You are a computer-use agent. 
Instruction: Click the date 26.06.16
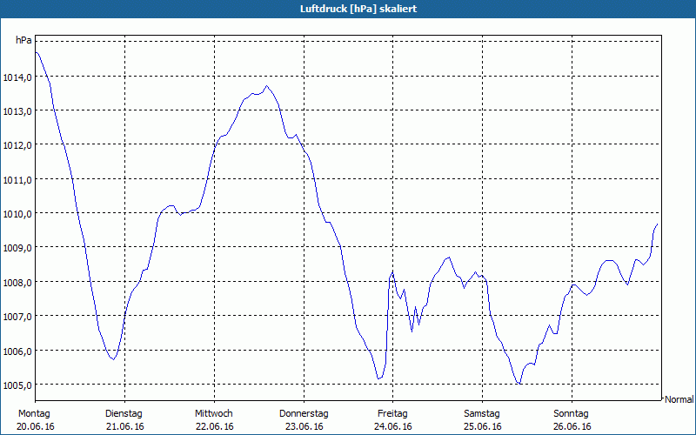572,426
